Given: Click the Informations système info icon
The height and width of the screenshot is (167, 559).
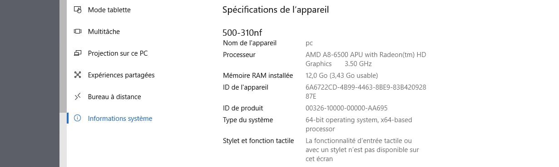Looking at the screenshot, I should pos(77,119).
